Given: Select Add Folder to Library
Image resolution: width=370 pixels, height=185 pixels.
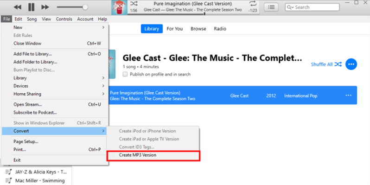Looking at the screenshot, I should point(55,62).
